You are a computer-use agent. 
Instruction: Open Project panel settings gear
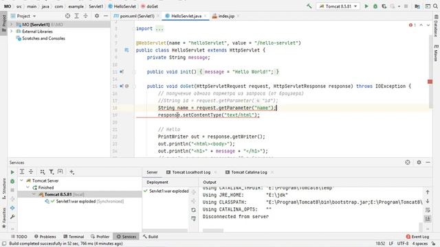97,16
